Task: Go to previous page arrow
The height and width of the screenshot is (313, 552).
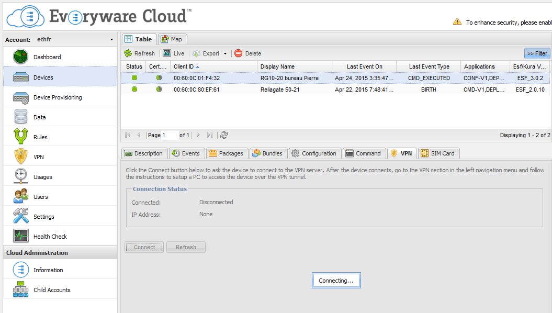Action: click(139, 135)
